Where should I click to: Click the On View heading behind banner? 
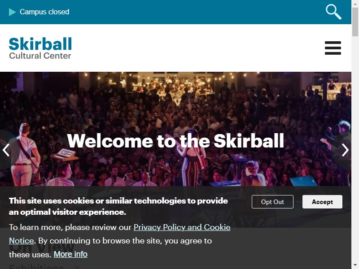point(42,247)
